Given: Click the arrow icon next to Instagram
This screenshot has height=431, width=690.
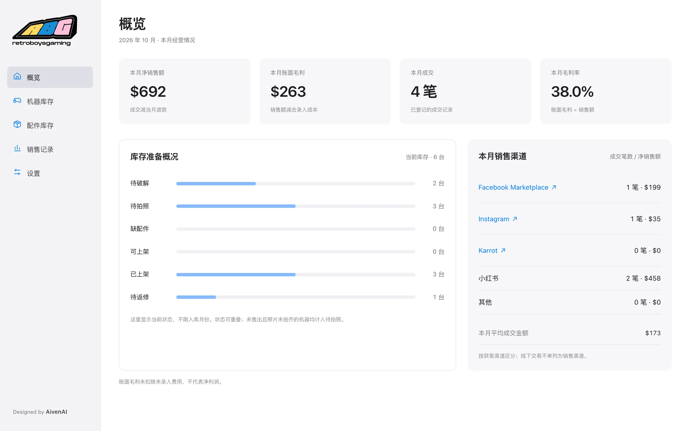Looking at the screenshot, I should click(x=515, y=219).
